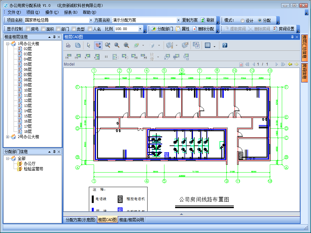311x233 pixels.
Task: Activate the pan hand tool
Action: (98, 45)
